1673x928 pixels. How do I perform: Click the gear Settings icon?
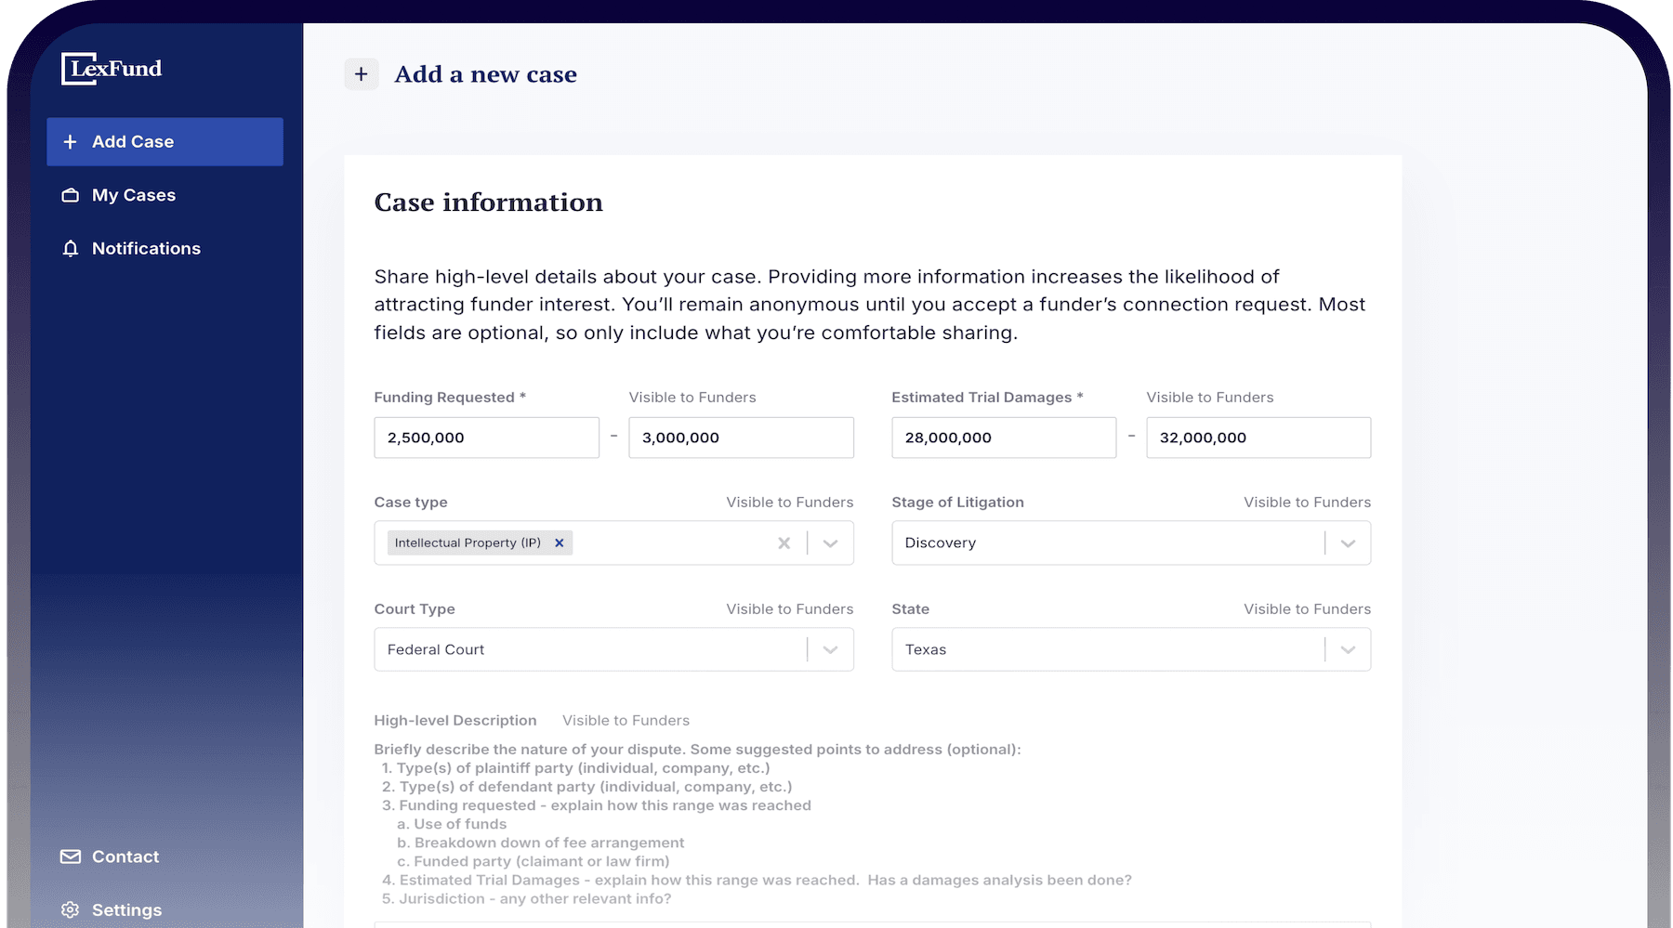click(x=71, y=909)
